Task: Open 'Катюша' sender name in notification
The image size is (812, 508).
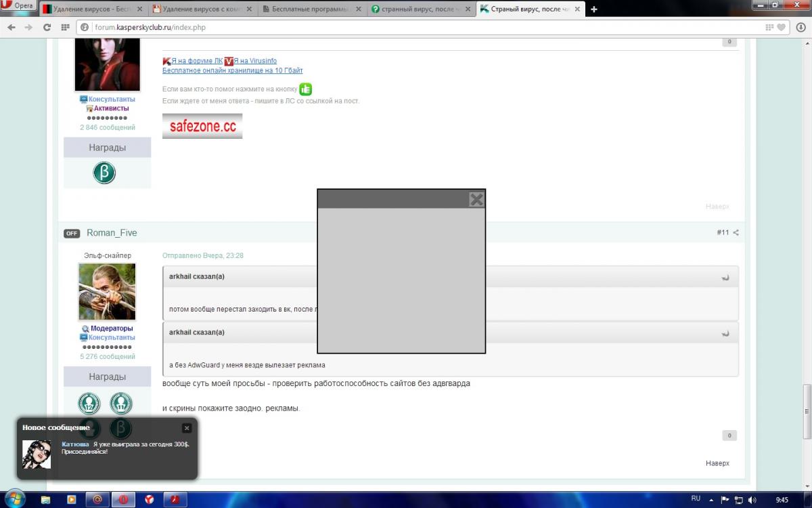Action: [75, 444]
